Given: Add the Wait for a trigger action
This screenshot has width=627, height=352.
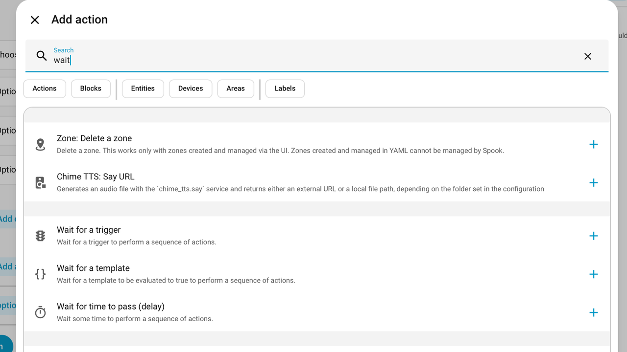Looking at the screenshot, I should pos(593,236).
